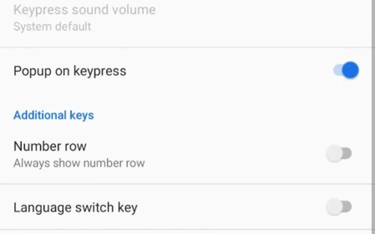Turn on the Language switch key toggle
The width and height of the screenshot is (375, 234).
339,207
